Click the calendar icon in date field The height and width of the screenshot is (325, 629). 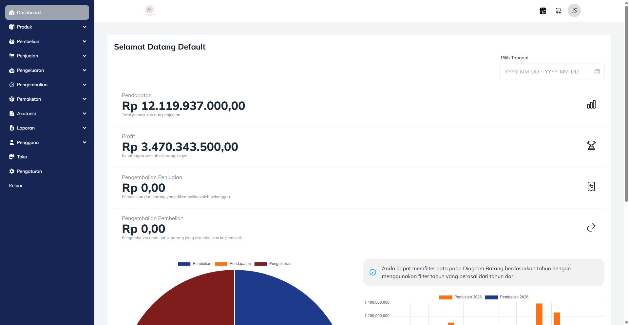(597, 71)
